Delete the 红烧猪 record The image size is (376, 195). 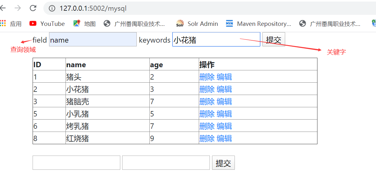pos(207,138)
